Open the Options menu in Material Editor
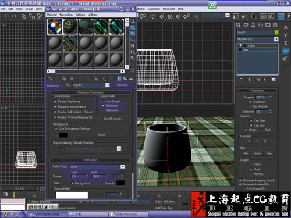This screenshot has height=218, width=291. coord(80,15)
